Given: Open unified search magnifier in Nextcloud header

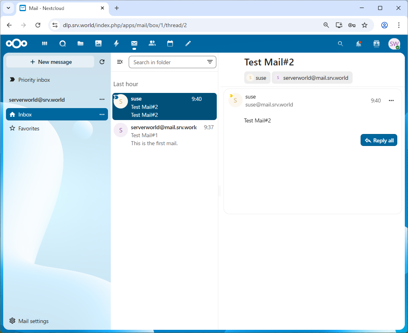Looking at the screenshot, I should pyautogui.click(x=340, y=44).
